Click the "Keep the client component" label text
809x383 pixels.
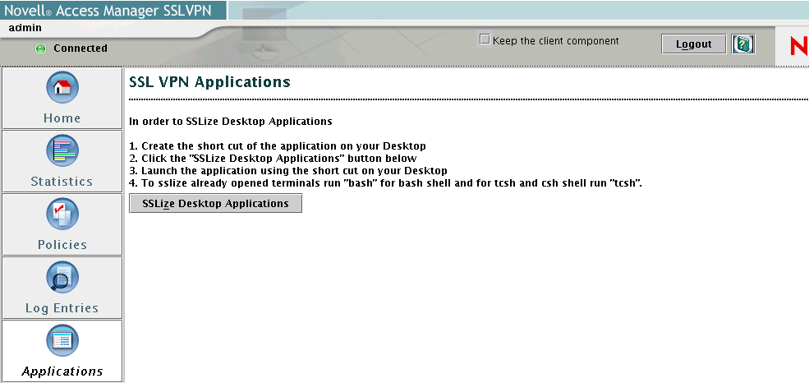556,41
